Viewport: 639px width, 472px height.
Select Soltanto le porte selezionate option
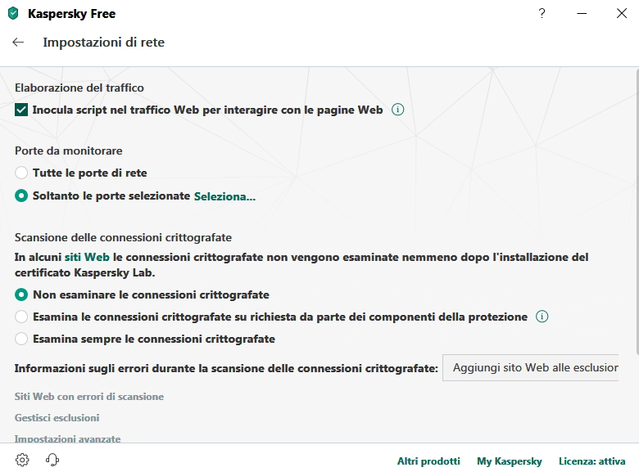tap(21, 196)
